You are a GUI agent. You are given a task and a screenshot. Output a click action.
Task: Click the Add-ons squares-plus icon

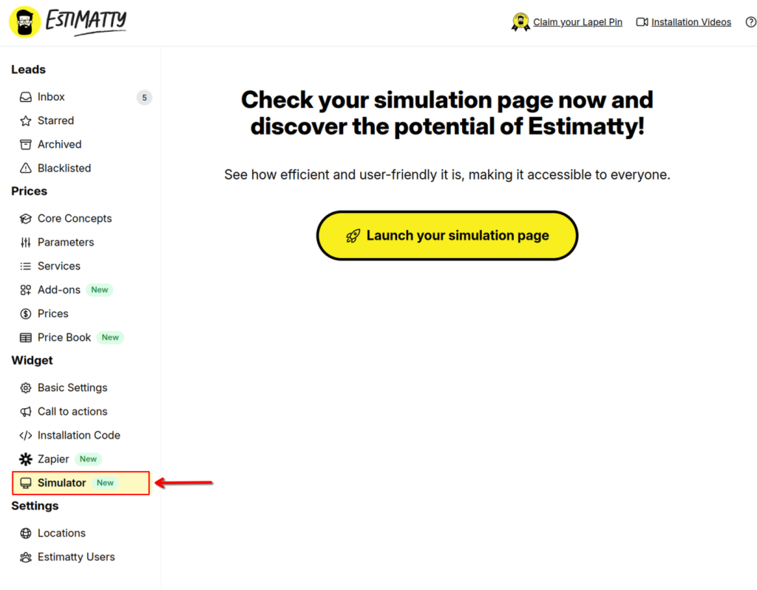click(26, 290)
